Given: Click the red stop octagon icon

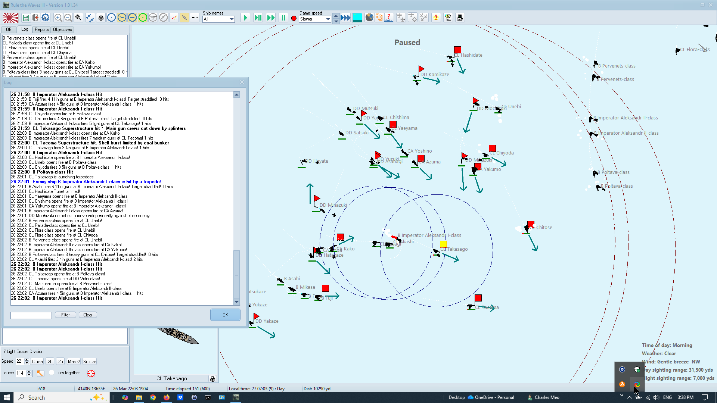Looking at the screenshot, I should click(294, 18).
